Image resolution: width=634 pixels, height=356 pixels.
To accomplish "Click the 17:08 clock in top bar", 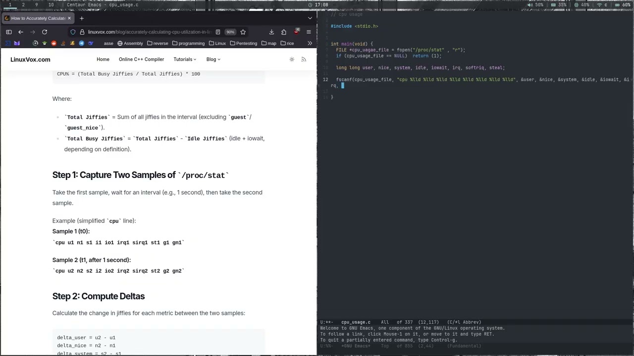I will click(318, 4).
